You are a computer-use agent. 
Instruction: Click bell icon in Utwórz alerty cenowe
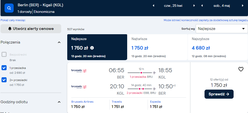pyautogui.click(x=10, y=29)
